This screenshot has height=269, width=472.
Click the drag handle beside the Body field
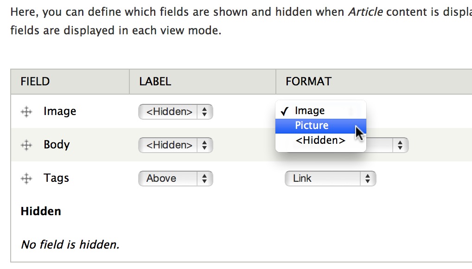point(26,145)
